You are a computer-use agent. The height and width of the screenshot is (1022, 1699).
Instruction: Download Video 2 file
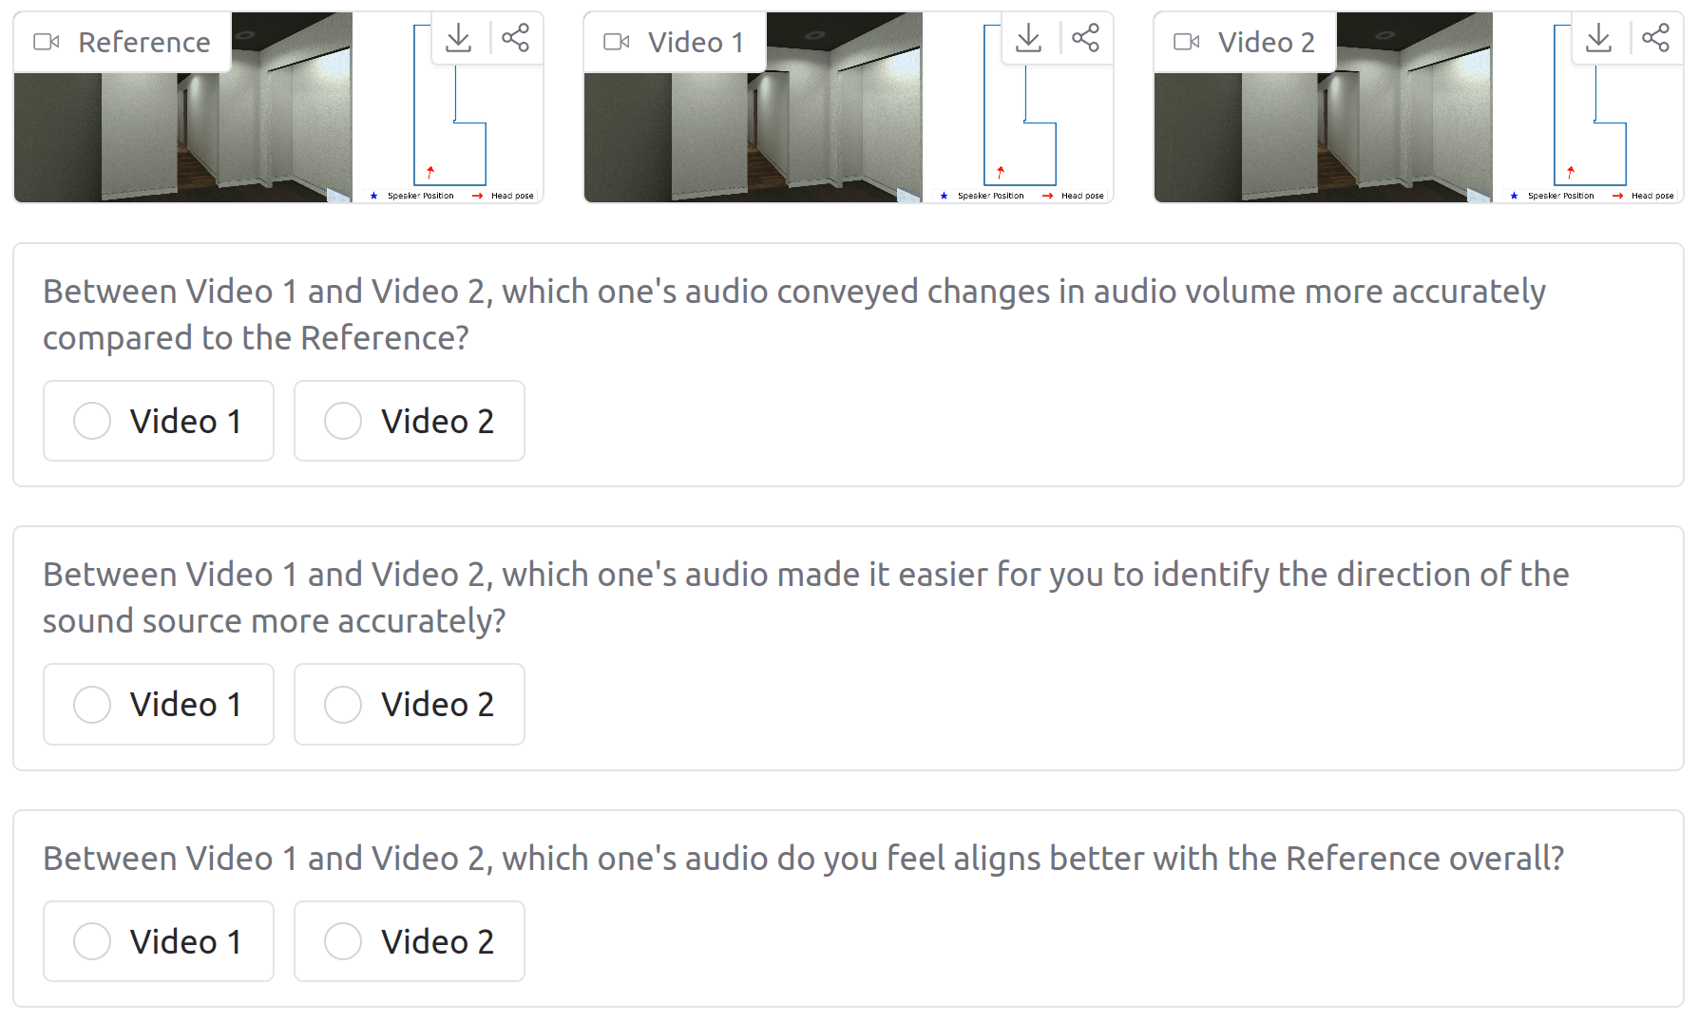[x=1599, y=38]
